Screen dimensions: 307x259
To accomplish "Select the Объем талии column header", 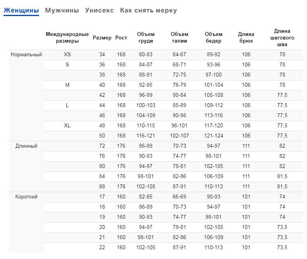I will click(179, 38).
